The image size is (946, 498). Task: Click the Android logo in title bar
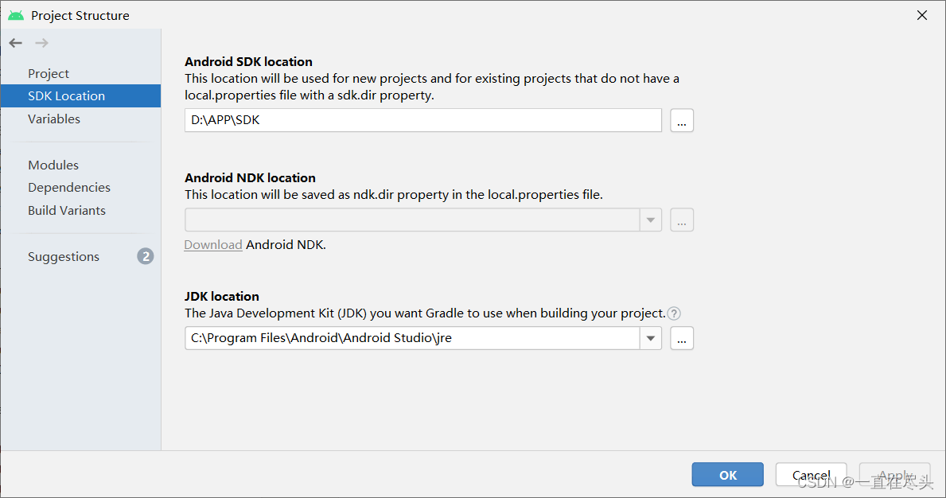pyautogui.click(x=16, y=15)
